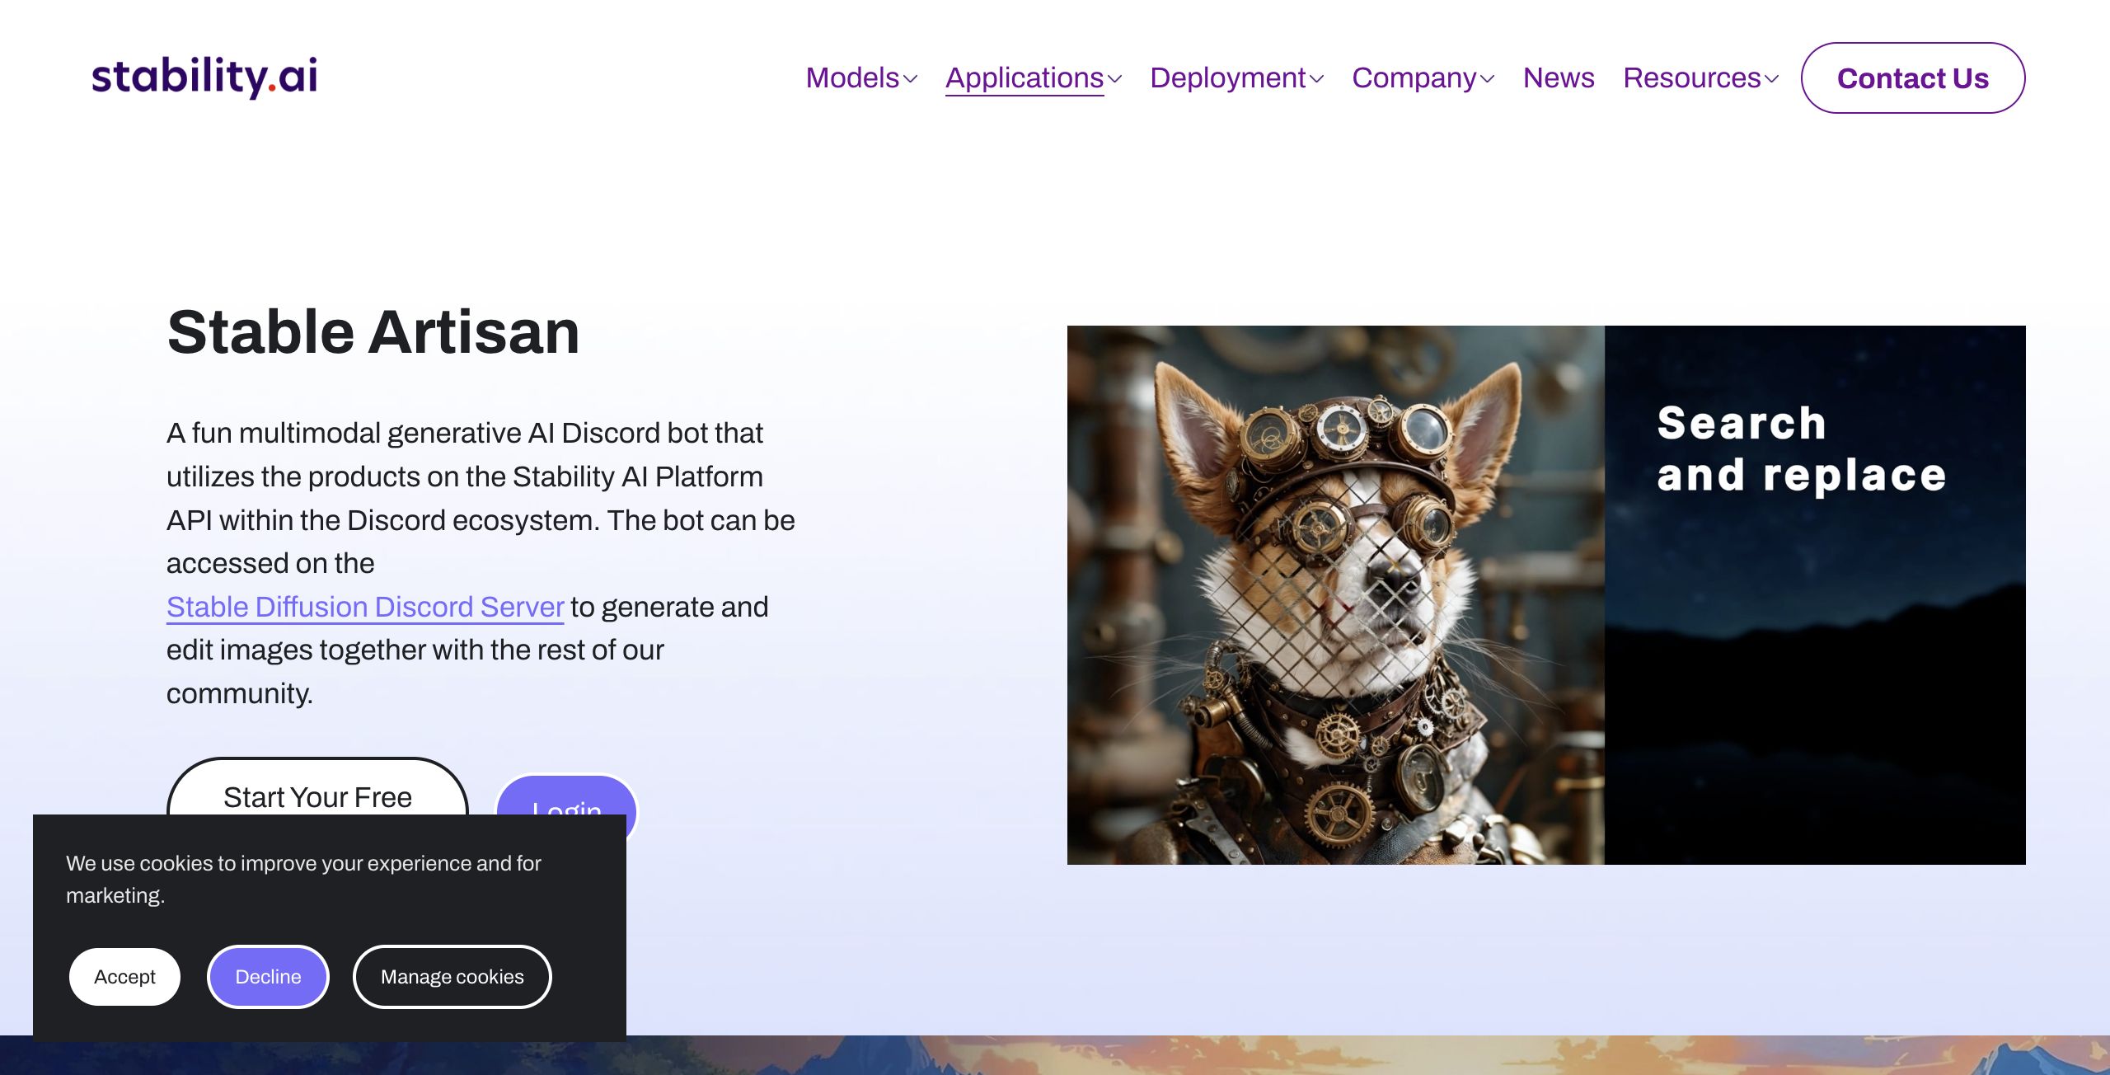Click the stability.ai logo

click(204, 77)
